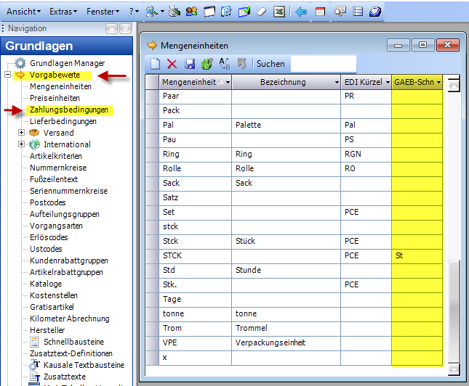Click the floppy disk save icon
Screen dimensions: 469x386
[190, 64]
